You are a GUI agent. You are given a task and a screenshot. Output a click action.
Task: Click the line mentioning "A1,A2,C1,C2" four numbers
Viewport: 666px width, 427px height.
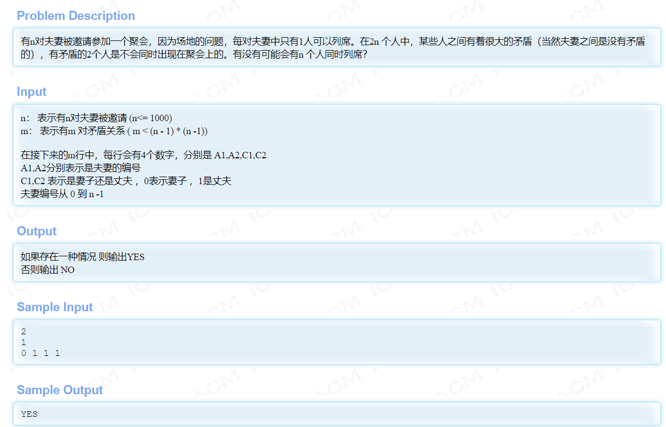coord(143,155)
